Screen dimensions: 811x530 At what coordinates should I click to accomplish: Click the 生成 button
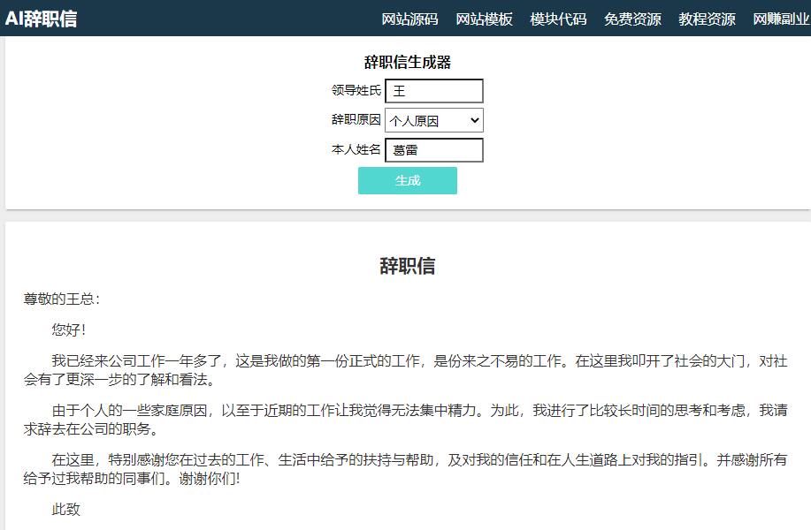pos(407,180)
